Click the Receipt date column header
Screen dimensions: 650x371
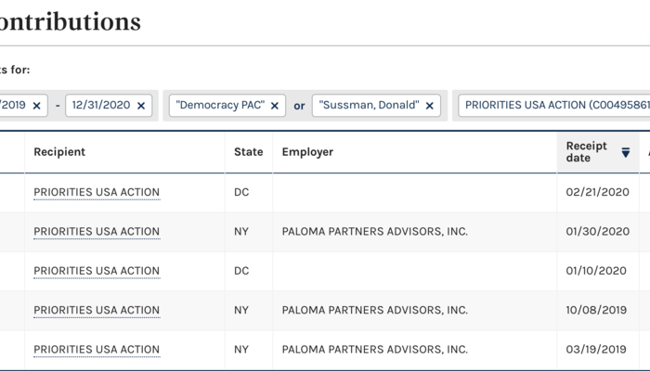pyautogui.click(x=587, y=152)
